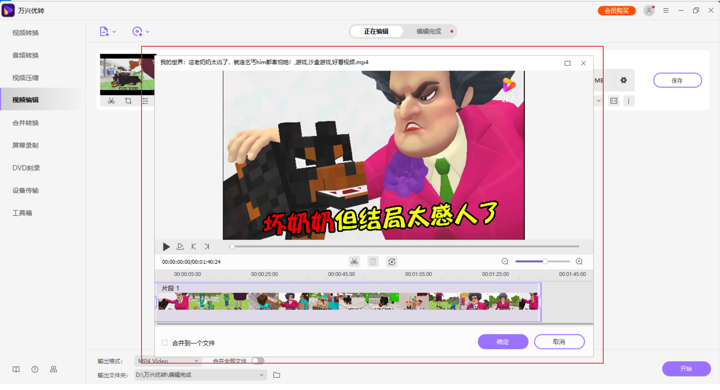Select the crop tool under the video thumbnail

pos(128,100)
